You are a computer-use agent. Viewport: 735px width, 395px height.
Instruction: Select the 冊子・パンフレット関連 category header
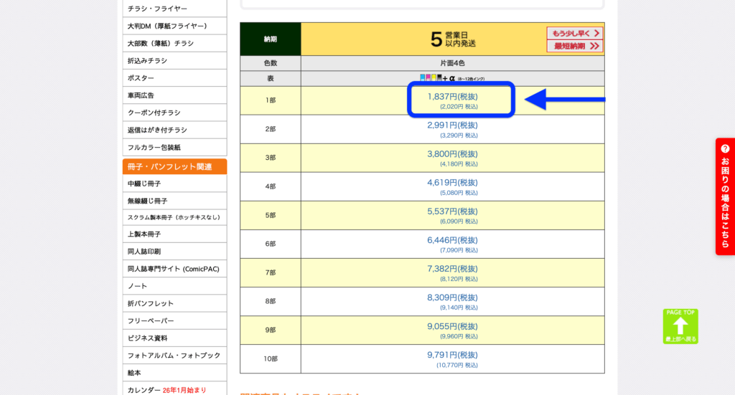pyautogui.click(x=174, y=166)
